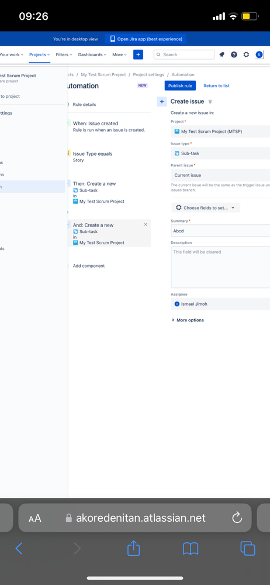Image resolution: width=270 pixels, height=585 pixels.
Task: Open the Dashboards menu
Action: point(92,54)
